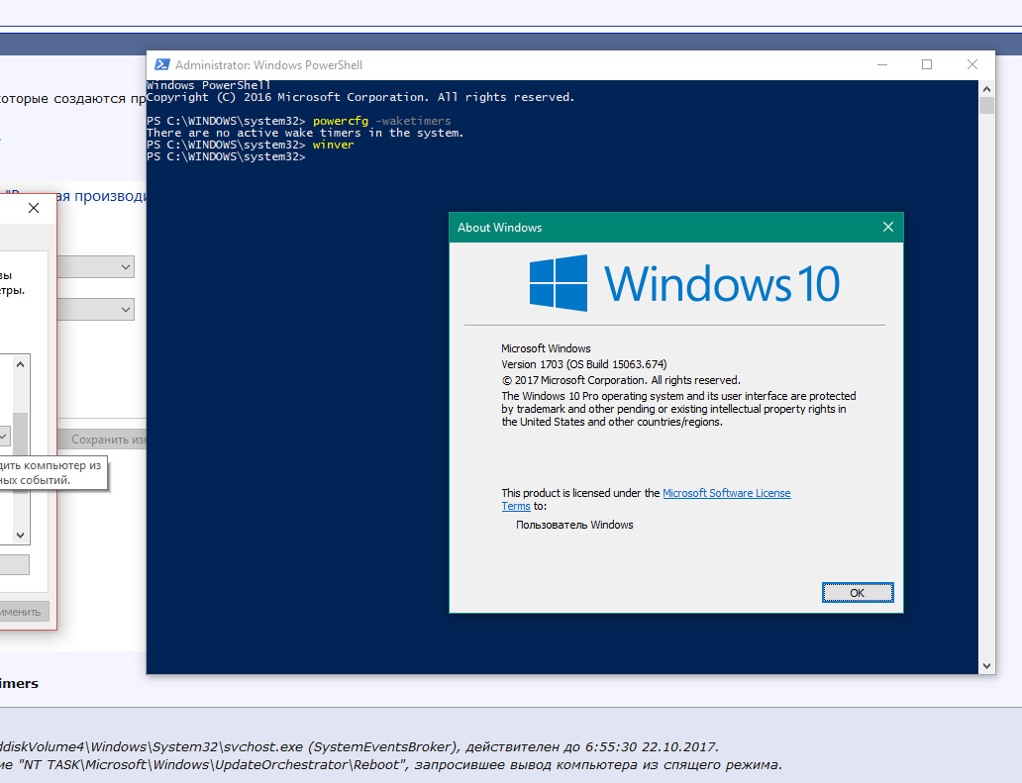Expand the upper dropdown behind the dialog

tap(126, 267)
